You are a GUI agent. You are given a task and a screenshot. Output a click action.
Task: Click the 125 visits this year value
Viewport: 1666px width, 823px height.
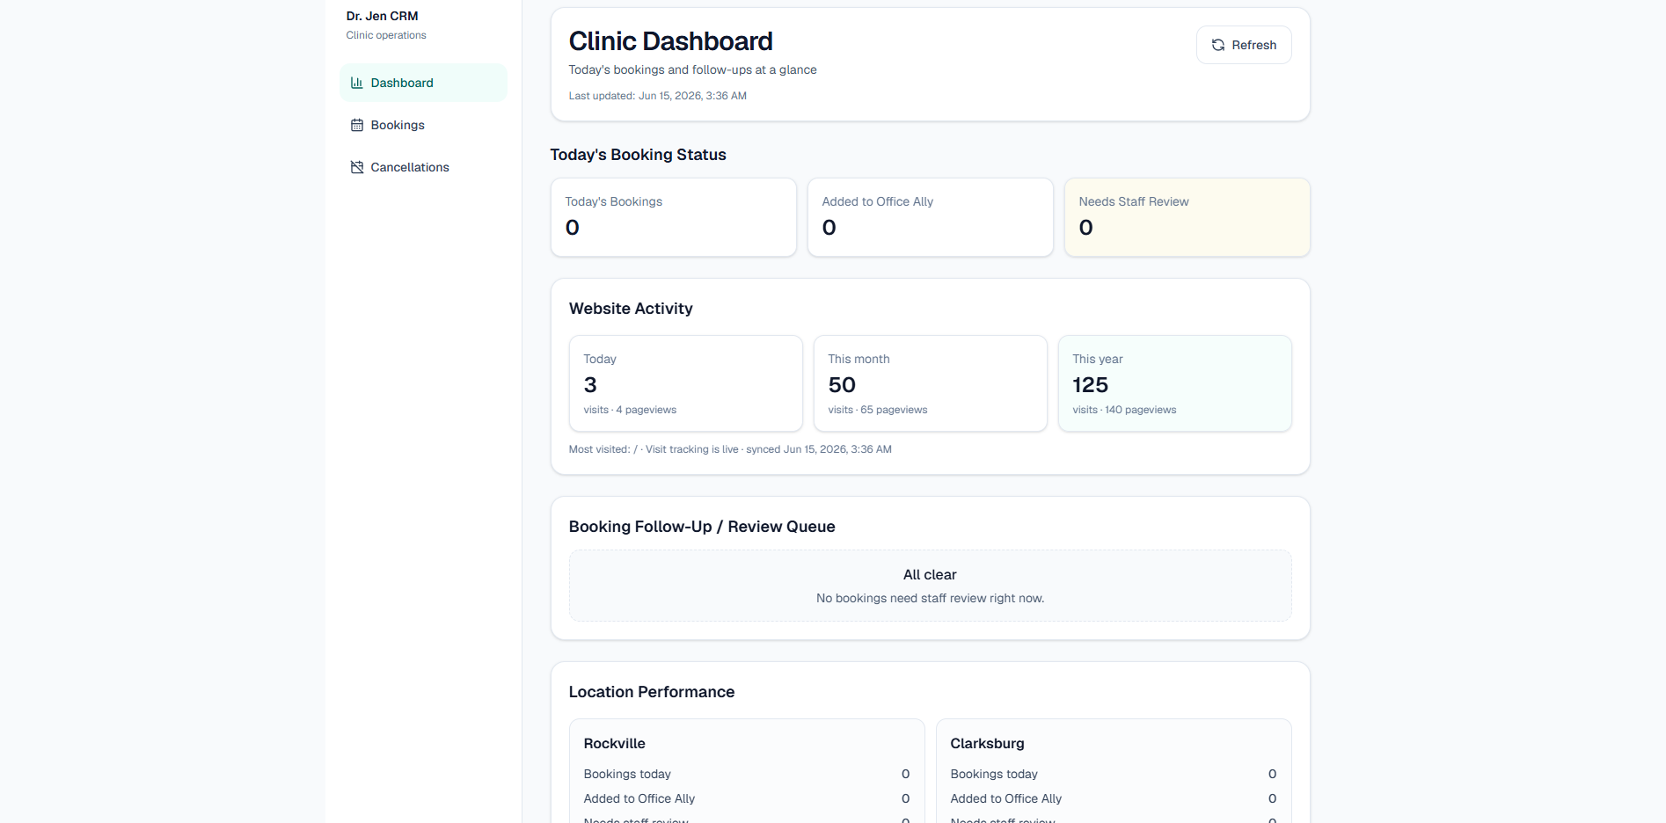(x=1090, y=385)
